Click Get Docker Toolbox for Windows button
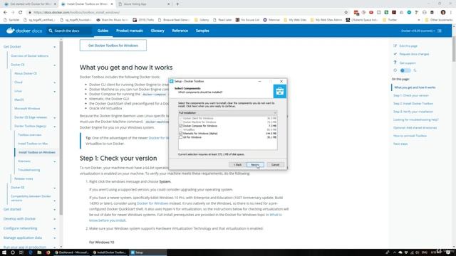 tap(113, 46)
